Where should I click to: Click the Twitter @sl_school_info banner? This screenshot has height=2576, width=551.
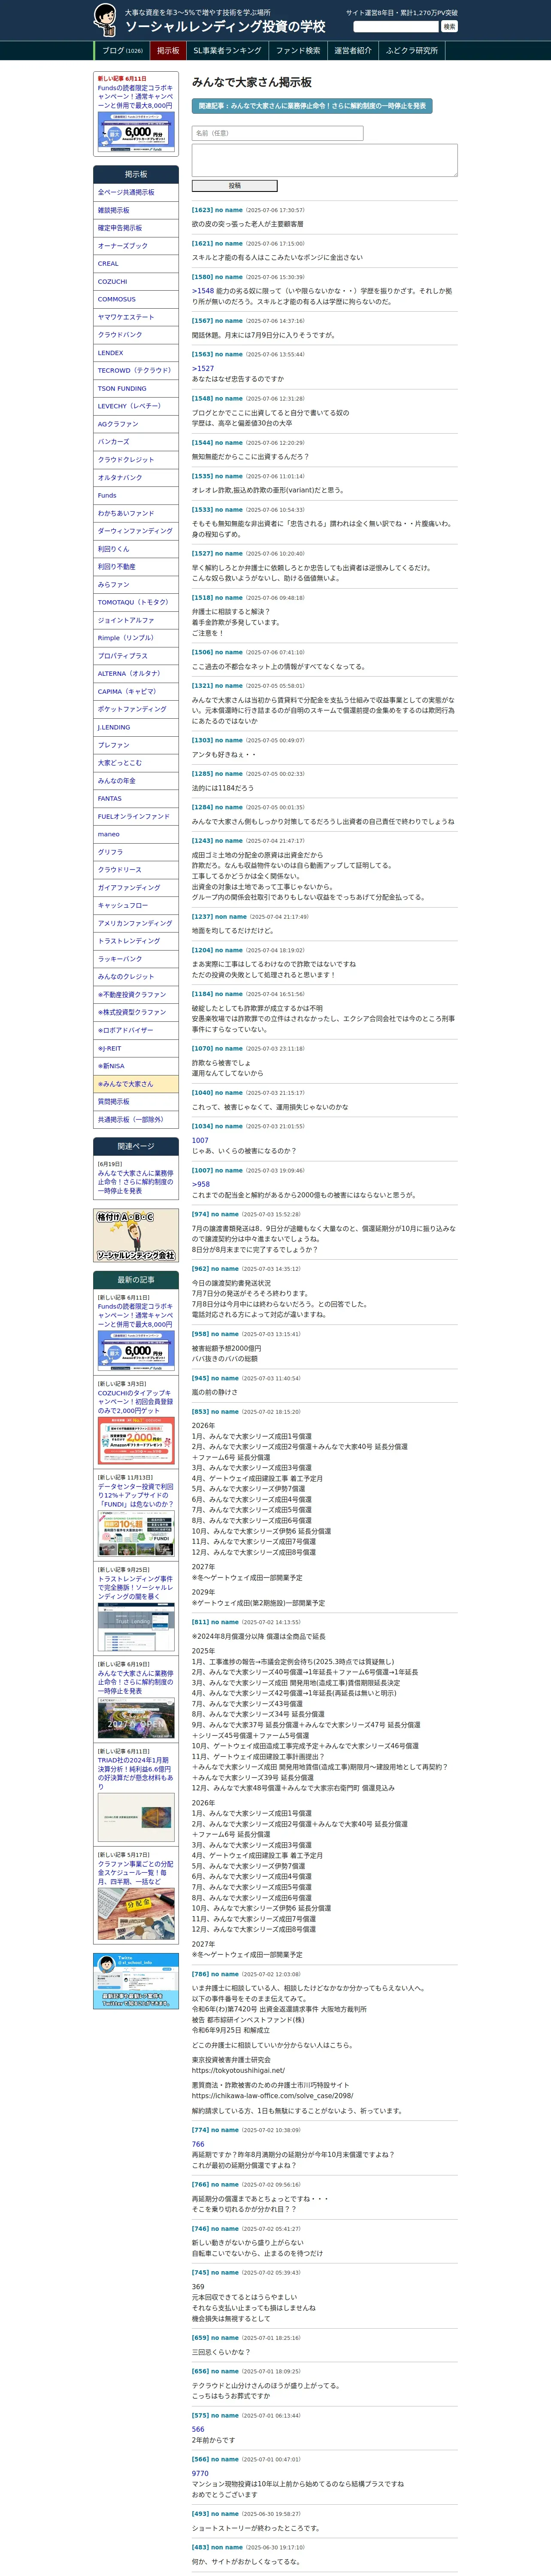pos(136,1980)
